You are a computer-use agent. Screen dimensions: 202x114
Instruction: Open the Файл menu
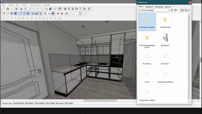3,5
